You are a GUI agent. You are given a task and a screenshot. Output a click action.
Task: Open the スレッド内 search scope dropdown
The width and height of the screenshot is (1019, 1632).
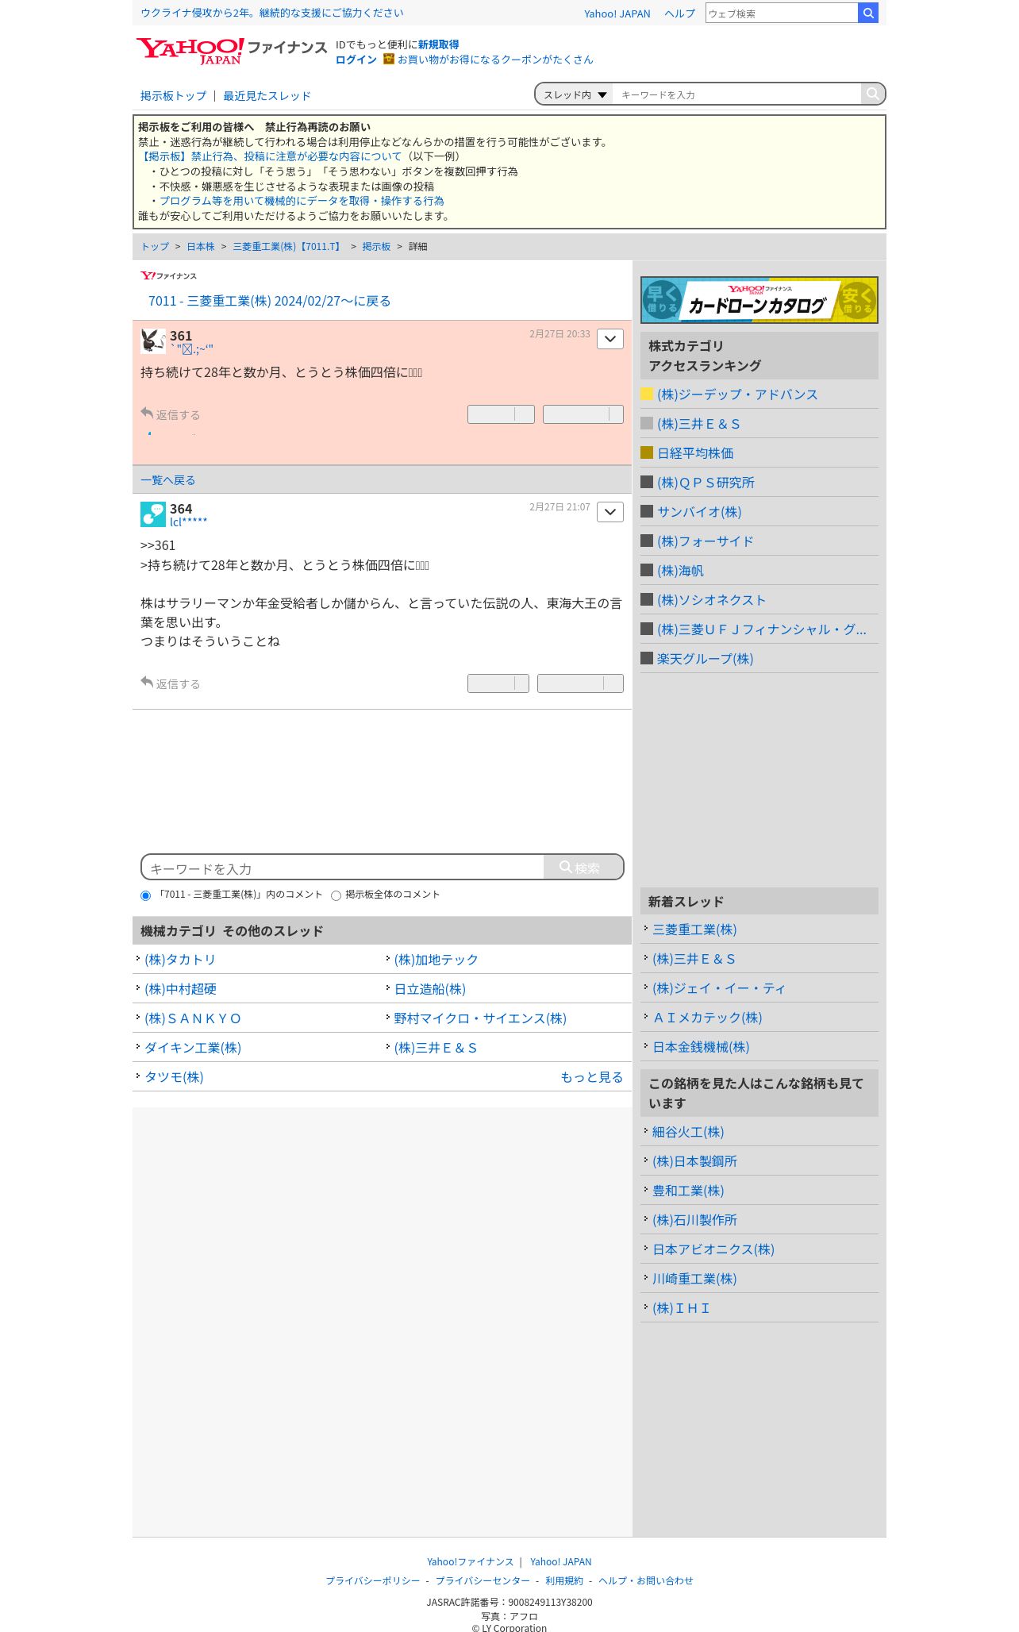tap(575, 94)
